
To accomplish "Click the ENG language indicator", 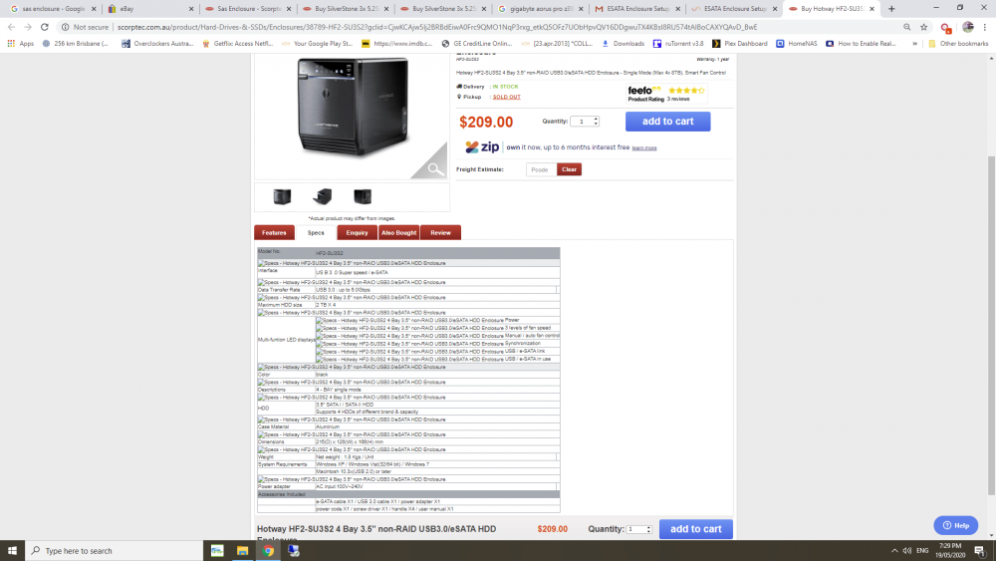I will point(922,551).
